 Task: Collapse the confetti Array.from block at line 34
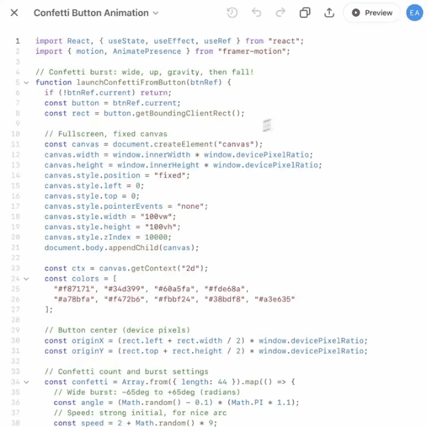click(x=27, y=382)
